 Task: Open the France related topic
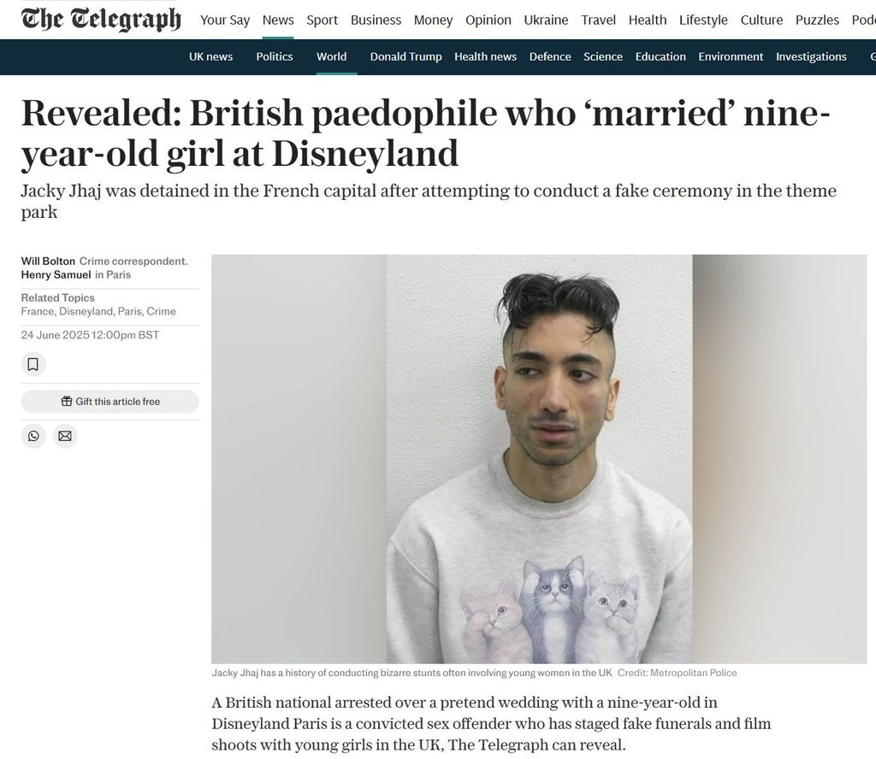coord(38,311)
